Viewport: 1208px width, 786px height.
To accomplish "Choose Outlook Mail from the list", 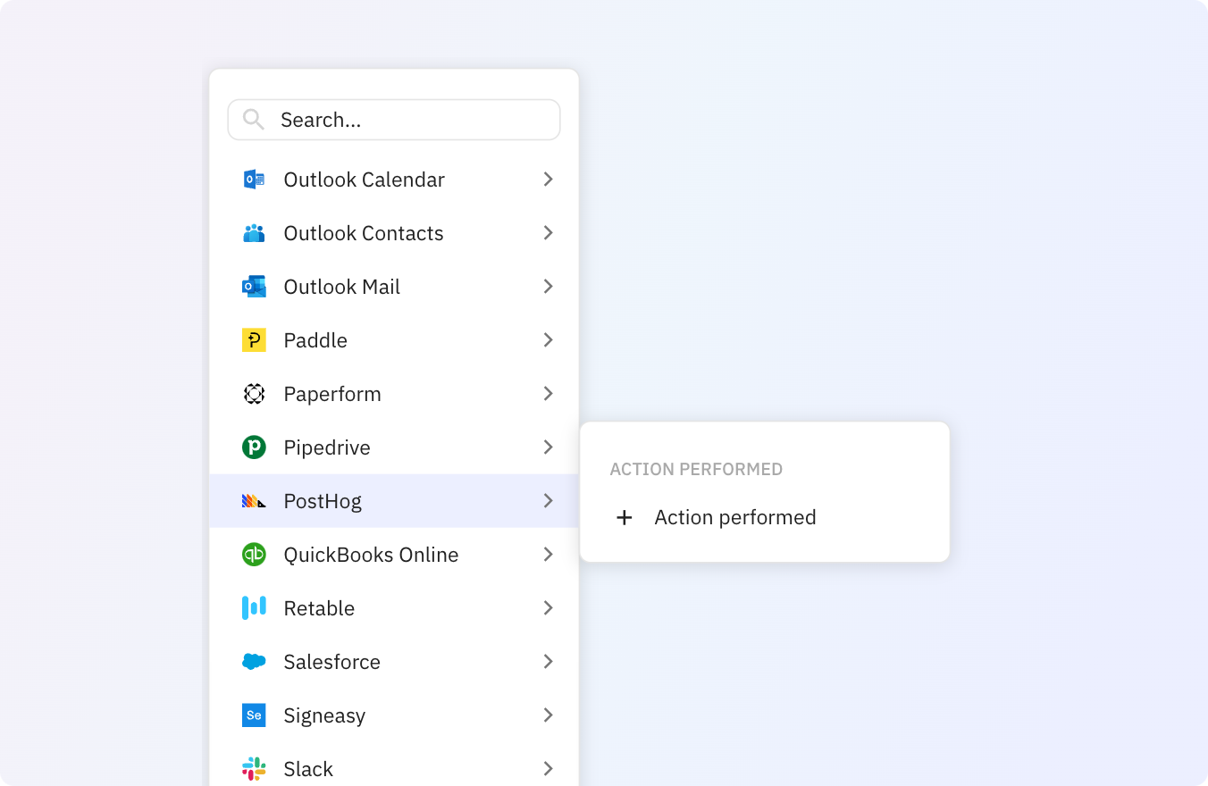I will [x=394, y=287].
